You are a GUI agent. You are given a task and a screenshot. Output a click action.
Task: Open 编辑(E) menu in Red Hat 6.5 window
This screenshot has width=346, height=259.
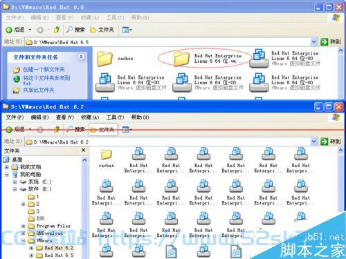tap(39, 17)
